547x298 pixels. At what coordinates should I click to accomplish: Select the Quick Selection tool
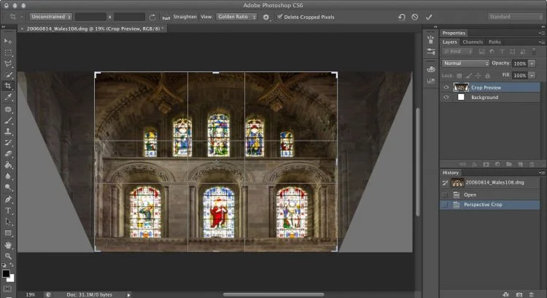click(8, 74)
